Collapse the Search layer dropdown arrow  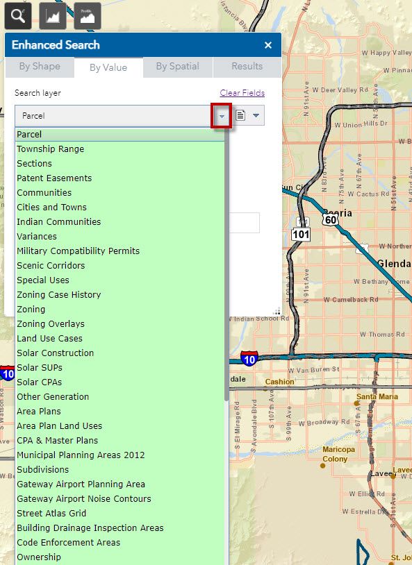222,116
